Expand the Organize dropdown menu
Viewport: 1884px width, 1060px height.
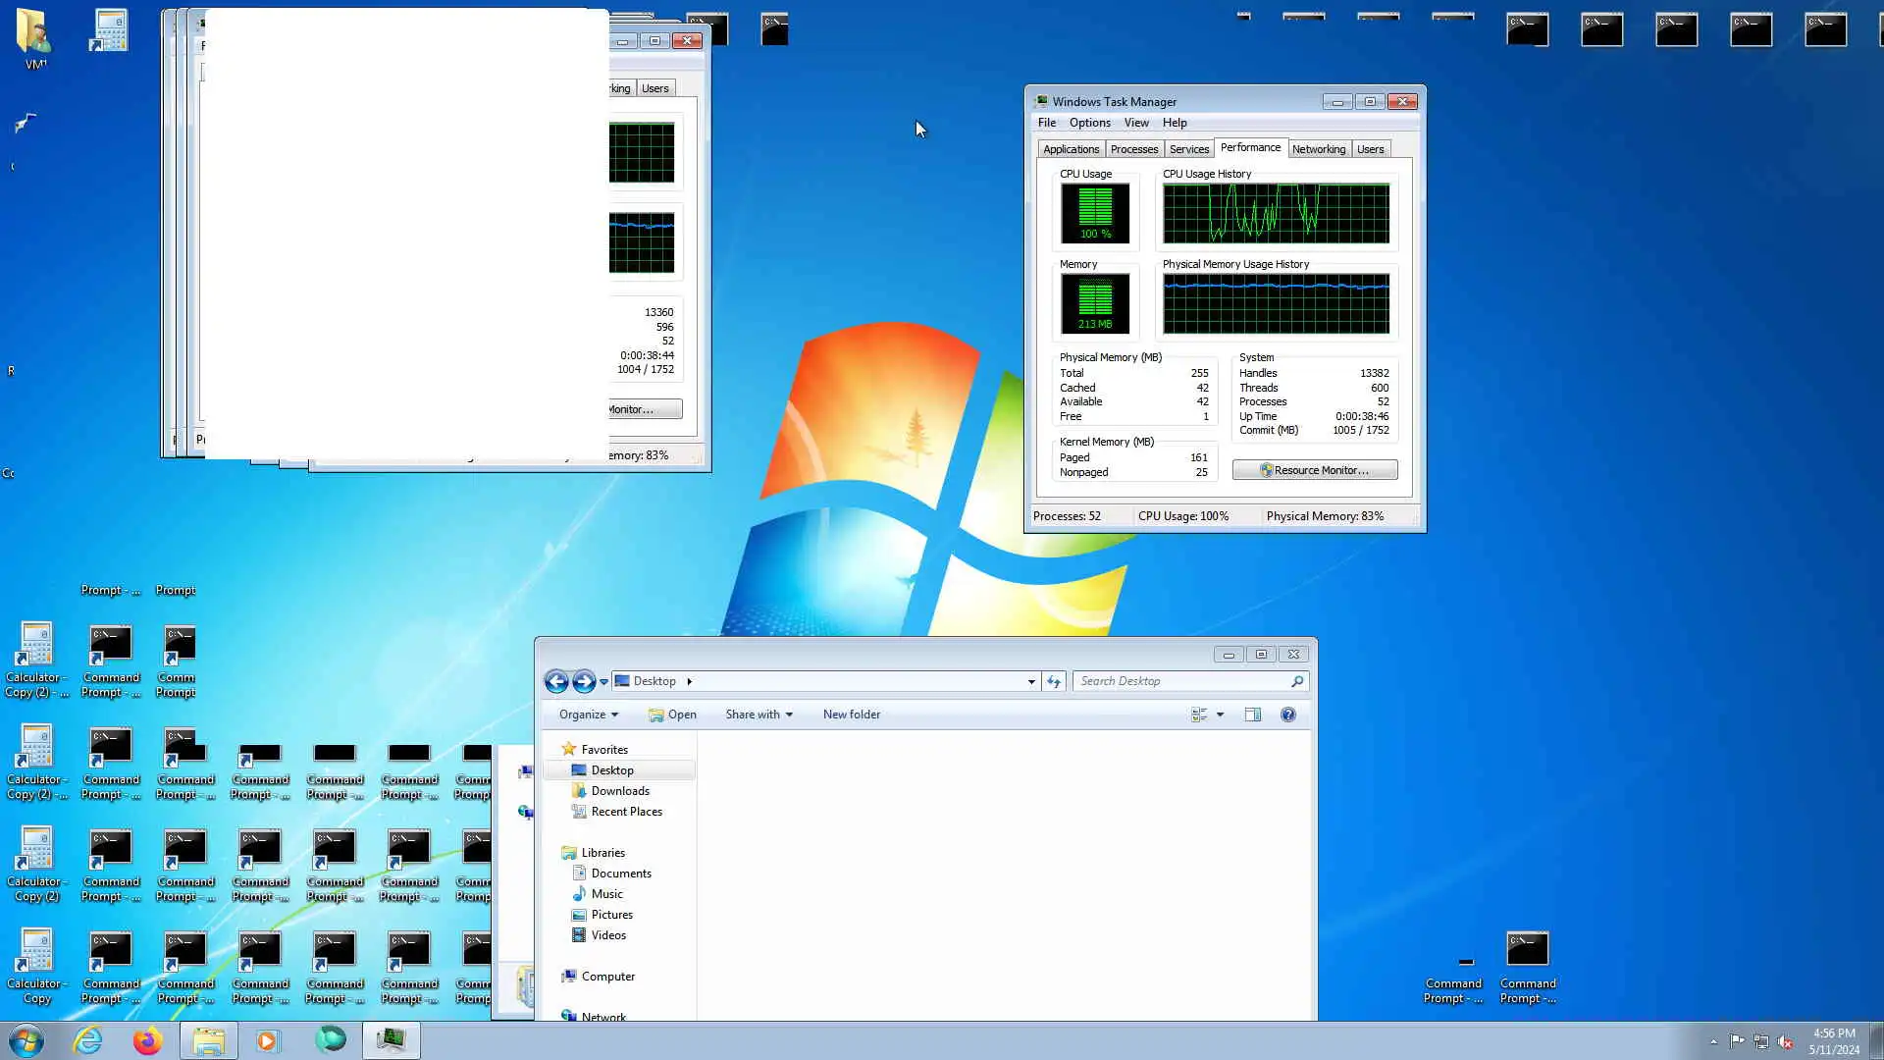coord(588,715)
